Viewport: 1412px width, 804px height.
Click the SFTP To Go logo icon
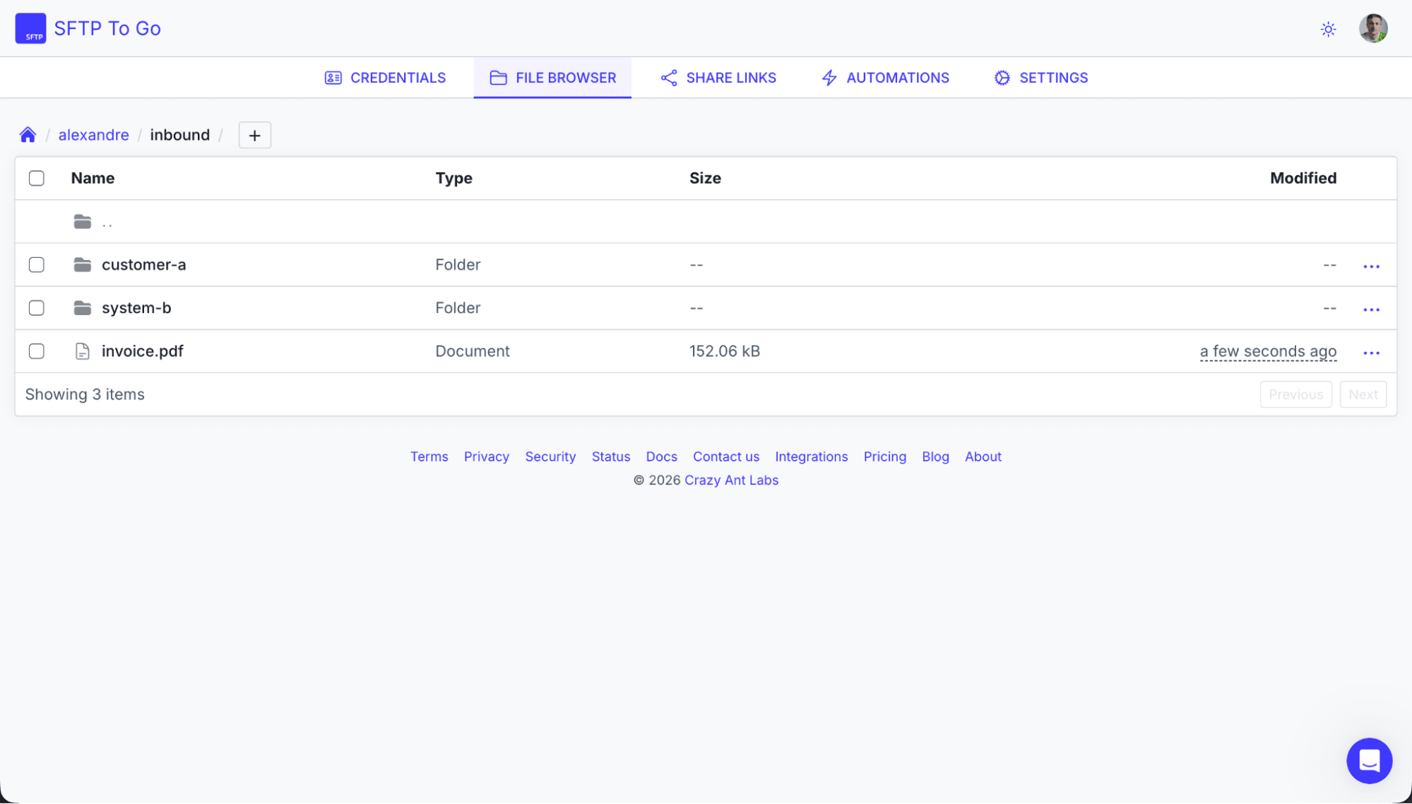pos(30,28)
